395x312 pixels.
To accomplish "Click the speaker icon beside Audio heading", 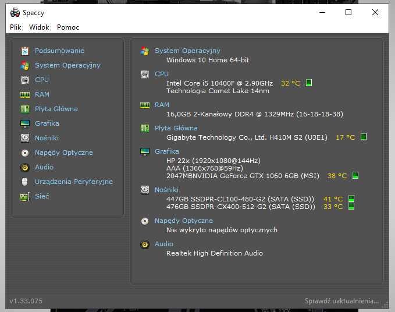I will pyautogui.click(x=145, y=244).
